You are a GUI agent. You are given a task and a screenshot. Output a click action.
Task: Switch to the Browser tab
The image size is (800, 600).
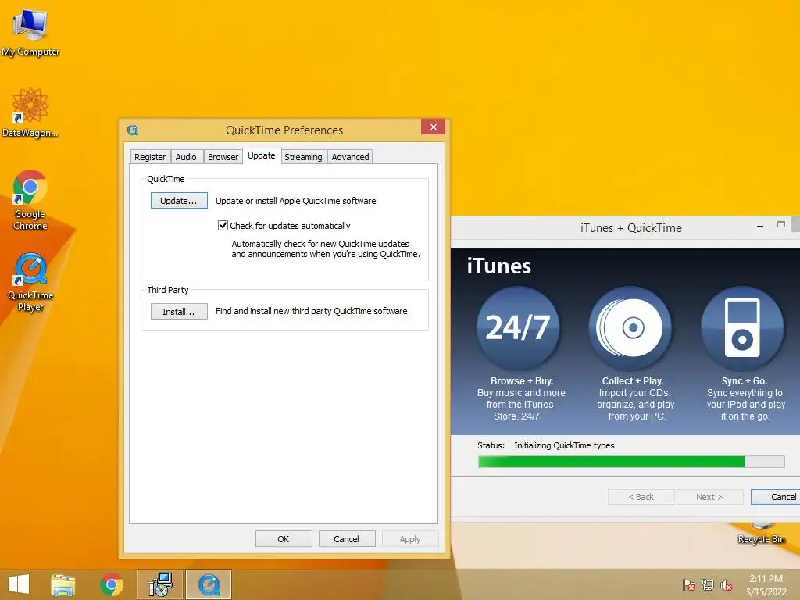click(223, 157)
